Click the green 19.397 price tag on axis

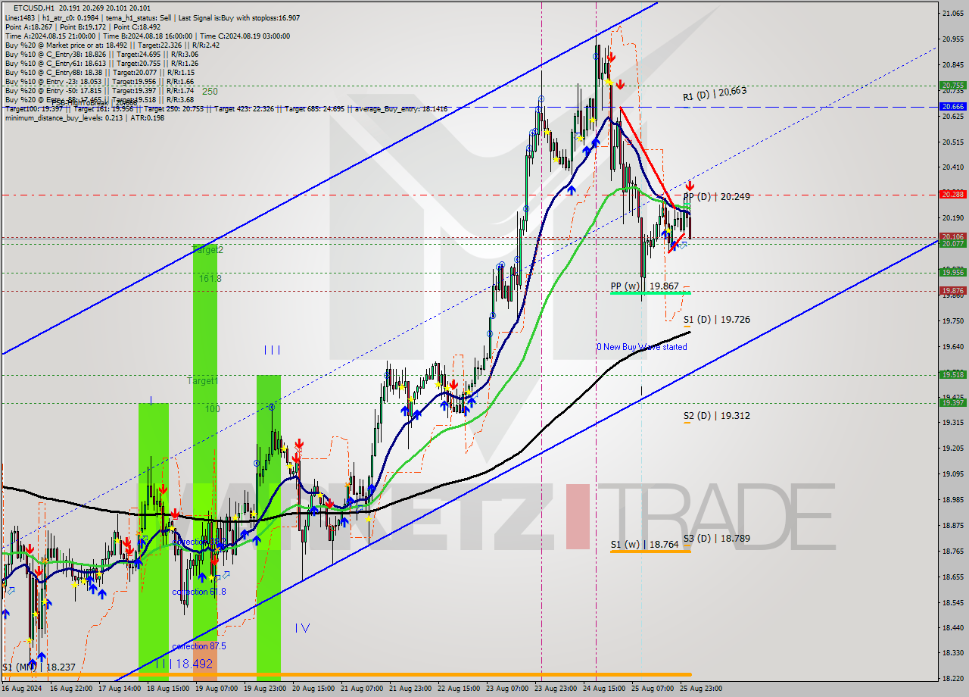click(x=952, y=402)
